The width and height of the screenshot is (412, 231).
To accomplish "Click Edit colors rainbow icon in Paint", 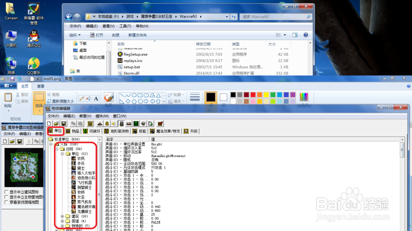I will pyautogui.click(x=304, y=97).
